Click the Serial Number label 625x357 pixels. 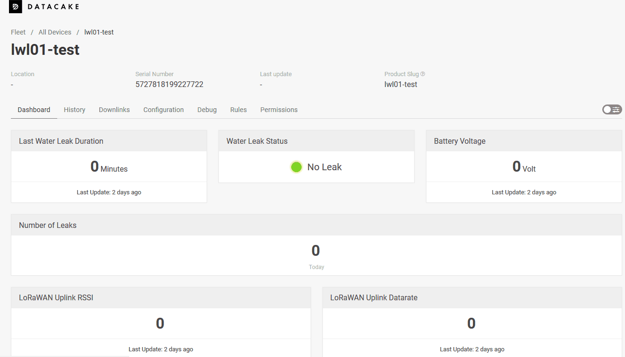pyautogui.click(x=155, y=74)
